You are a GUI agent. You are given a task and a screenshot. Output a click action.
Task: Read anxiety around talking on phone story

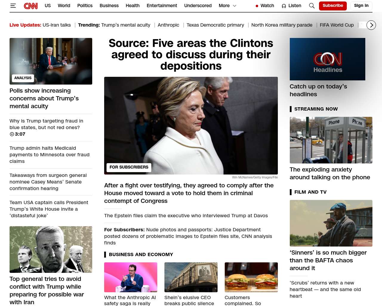coord(330,173)
